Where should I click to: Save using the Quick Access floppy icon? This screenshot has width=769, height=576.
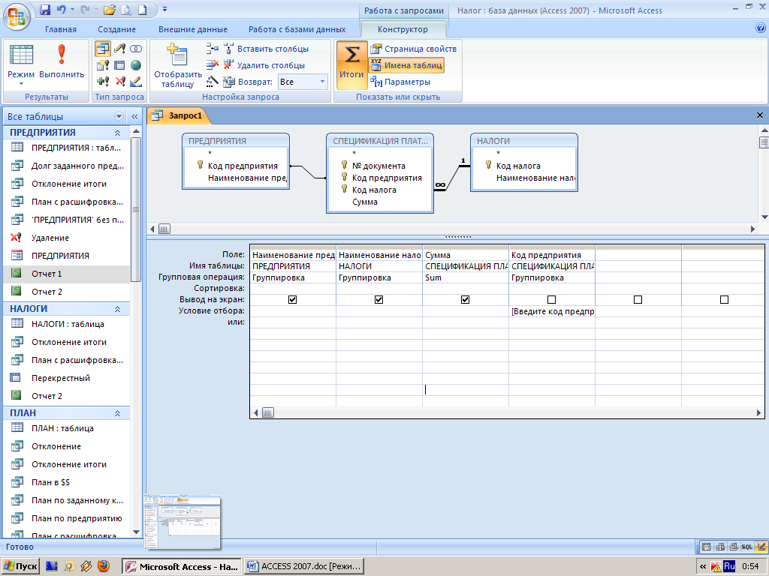[x=45, y=9]
